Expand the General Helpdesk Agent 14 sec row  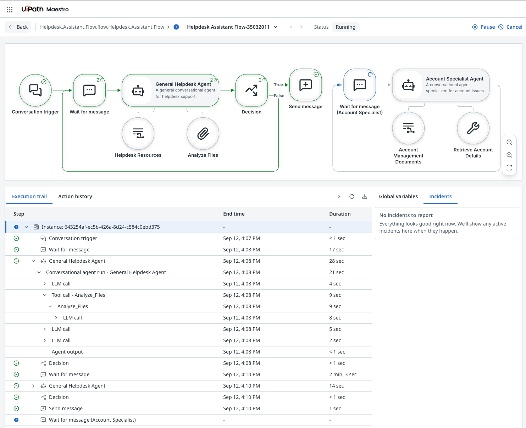pyautogui.click(x=33, y=386)
